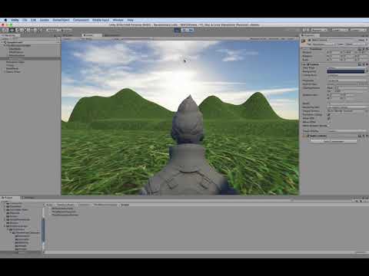369x276 pixels.
Task: Toggle the Static checkbox in Inspector
Action: [358, 40]
